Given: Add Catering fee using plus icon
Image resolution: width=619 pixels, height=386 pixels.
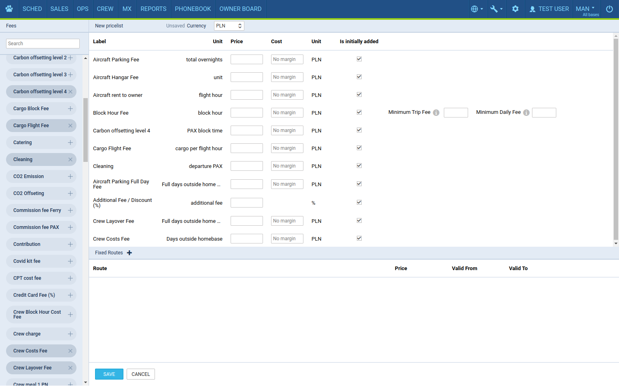Looking at the screenshot, I should 70,143.
